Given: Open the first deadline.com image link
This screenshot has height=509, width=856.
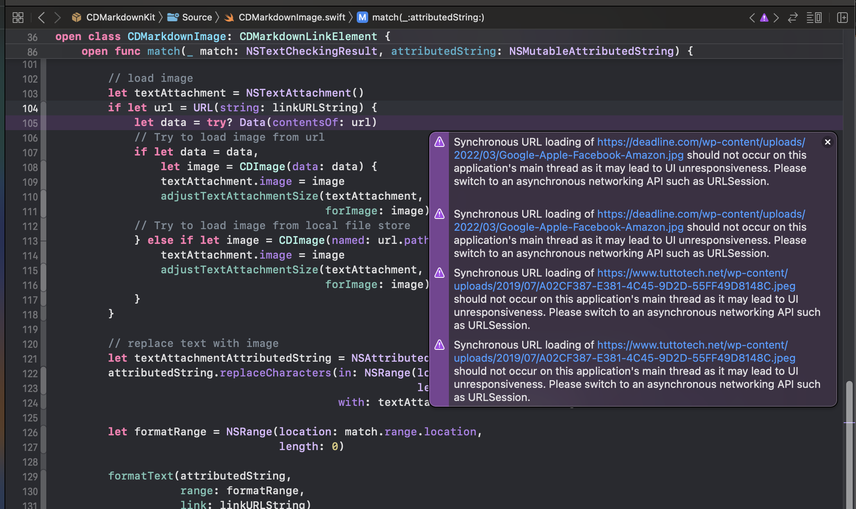Looking at the screenshot, I should [700, 142].
